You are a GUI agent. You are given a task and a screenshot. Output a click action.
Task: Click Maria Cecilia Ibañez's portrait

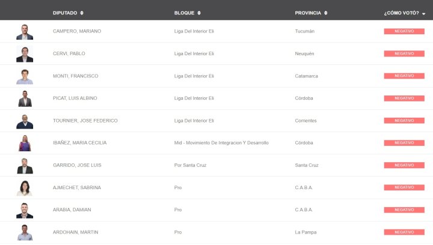pyautogui.click(x=25, y=144)
